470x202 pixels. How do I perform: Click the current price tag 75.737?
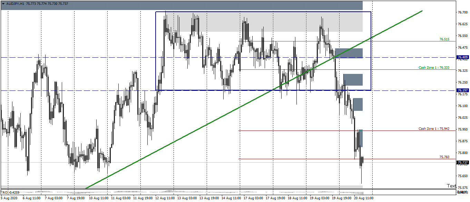tap(462, 162)
